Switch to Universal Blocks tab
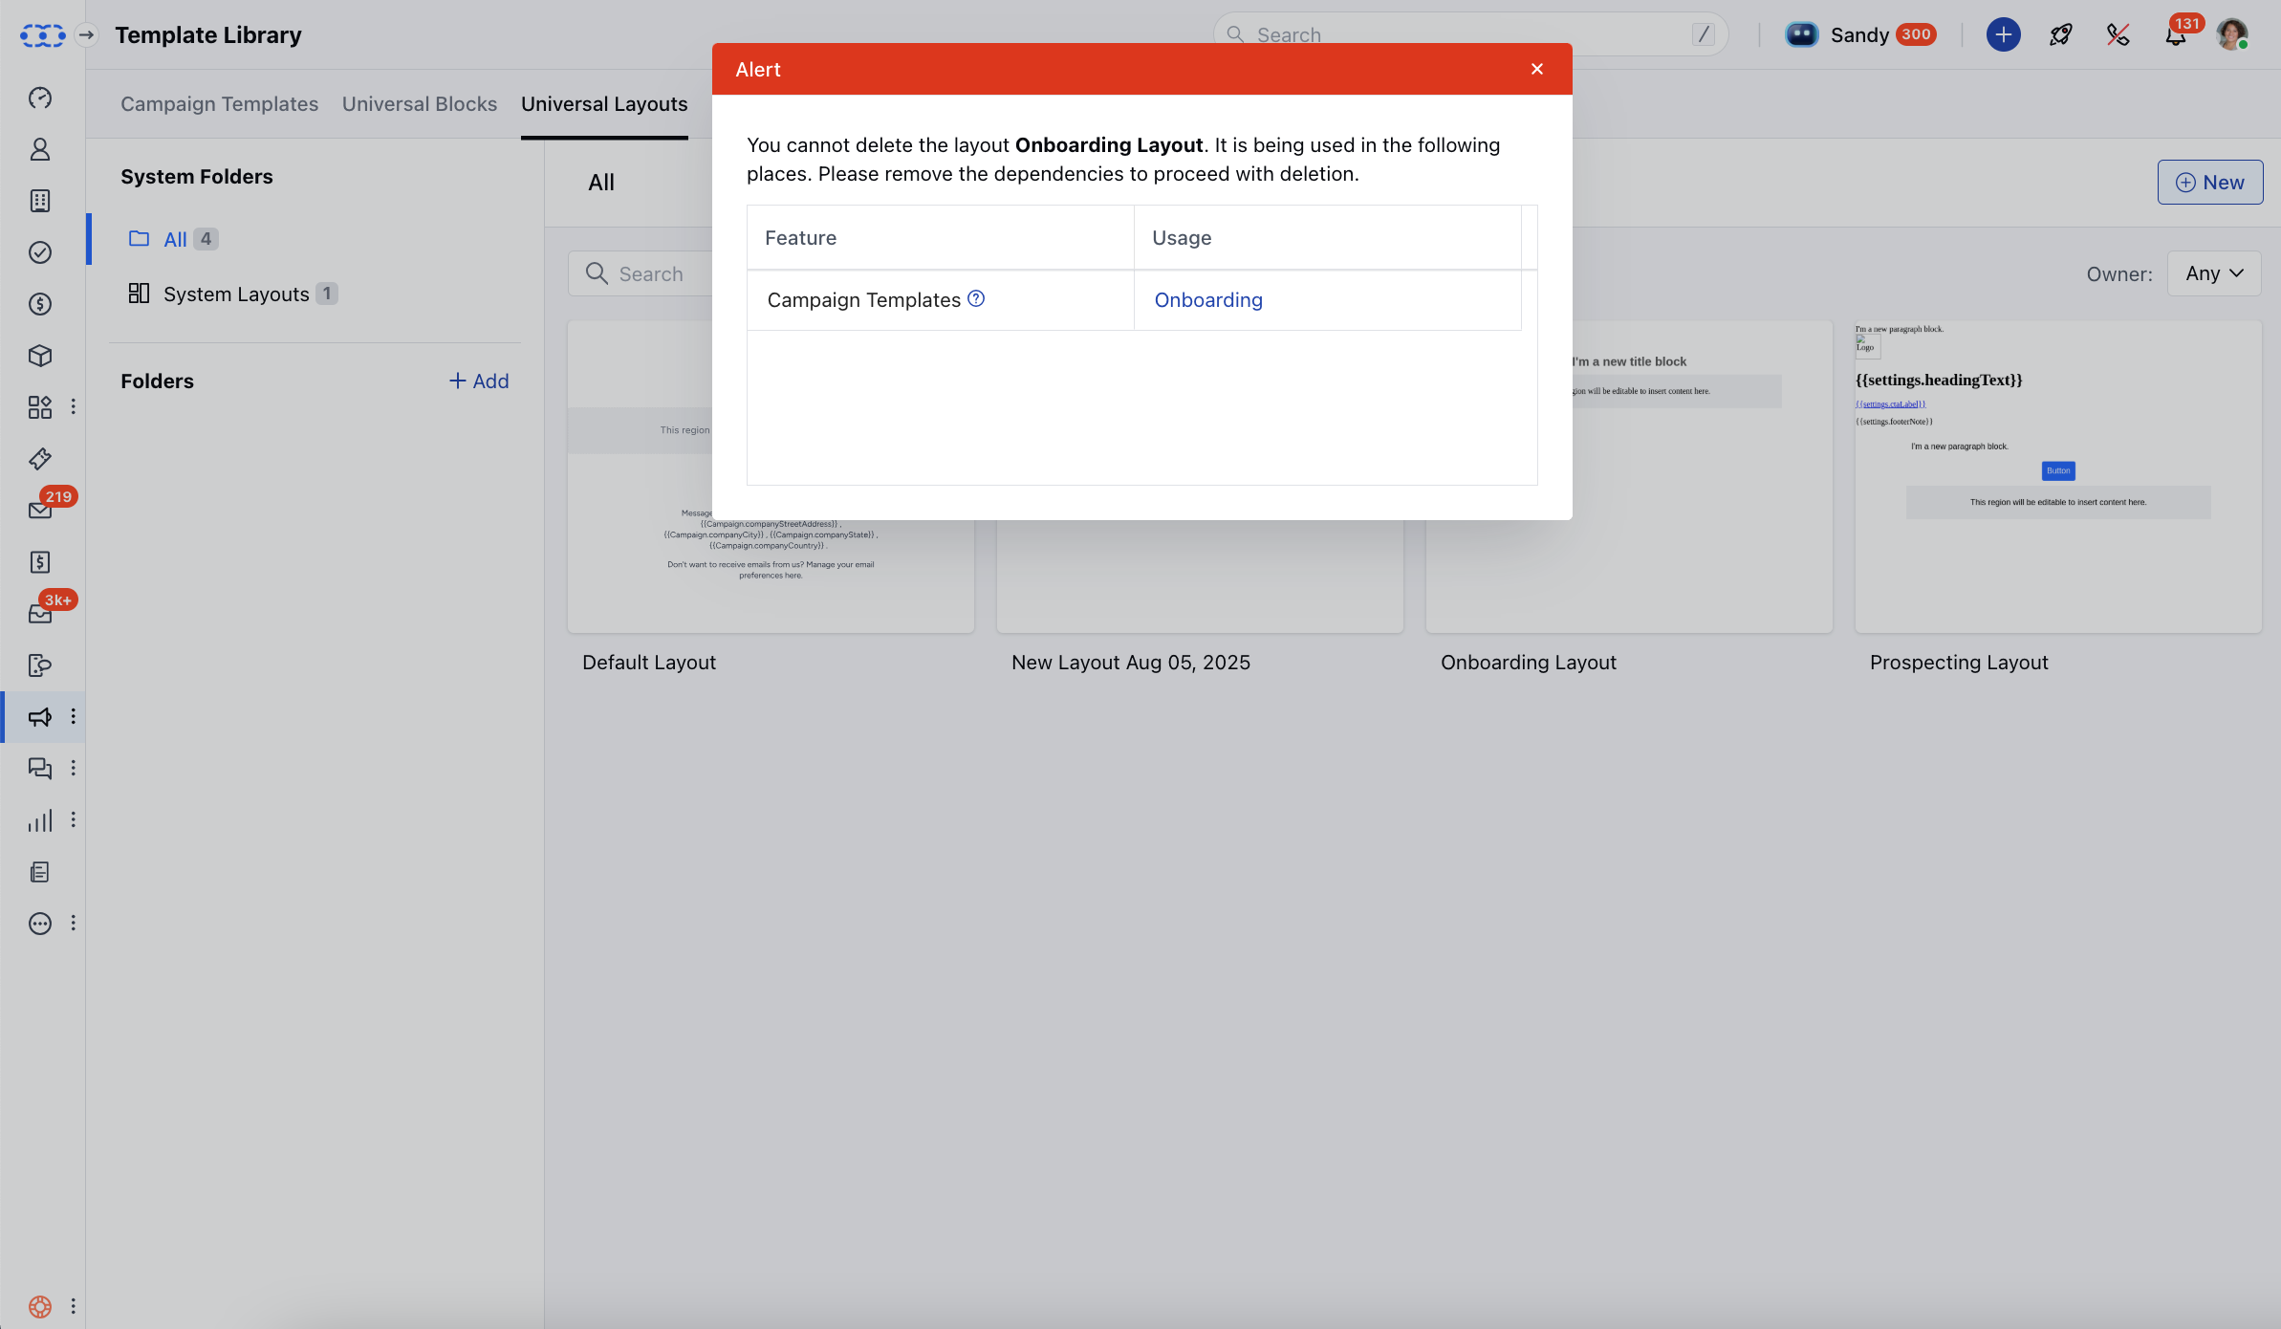2281x1329 pixels. pos(420,104)
